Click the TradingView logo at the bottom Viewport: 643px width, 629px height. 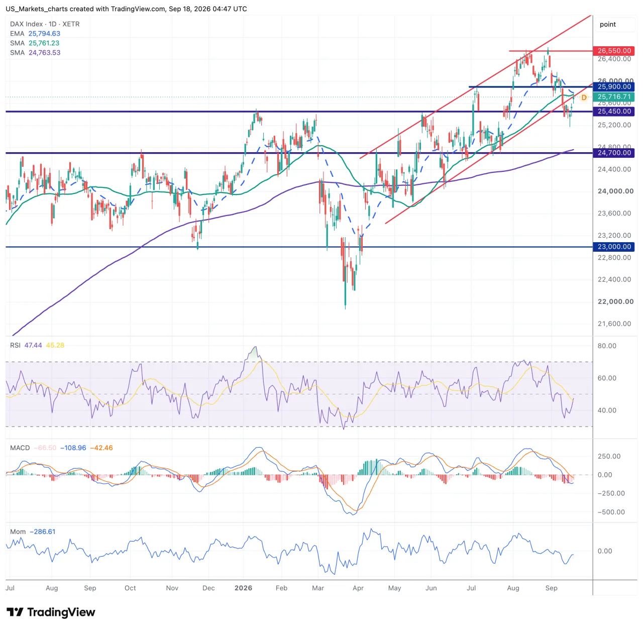(51, 612)
